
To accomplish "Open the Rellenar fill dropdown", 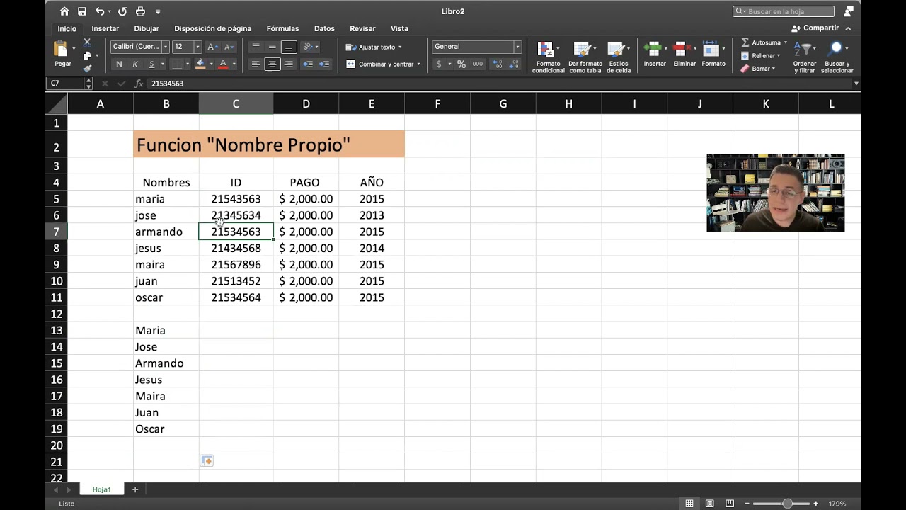I will (761, 55).
